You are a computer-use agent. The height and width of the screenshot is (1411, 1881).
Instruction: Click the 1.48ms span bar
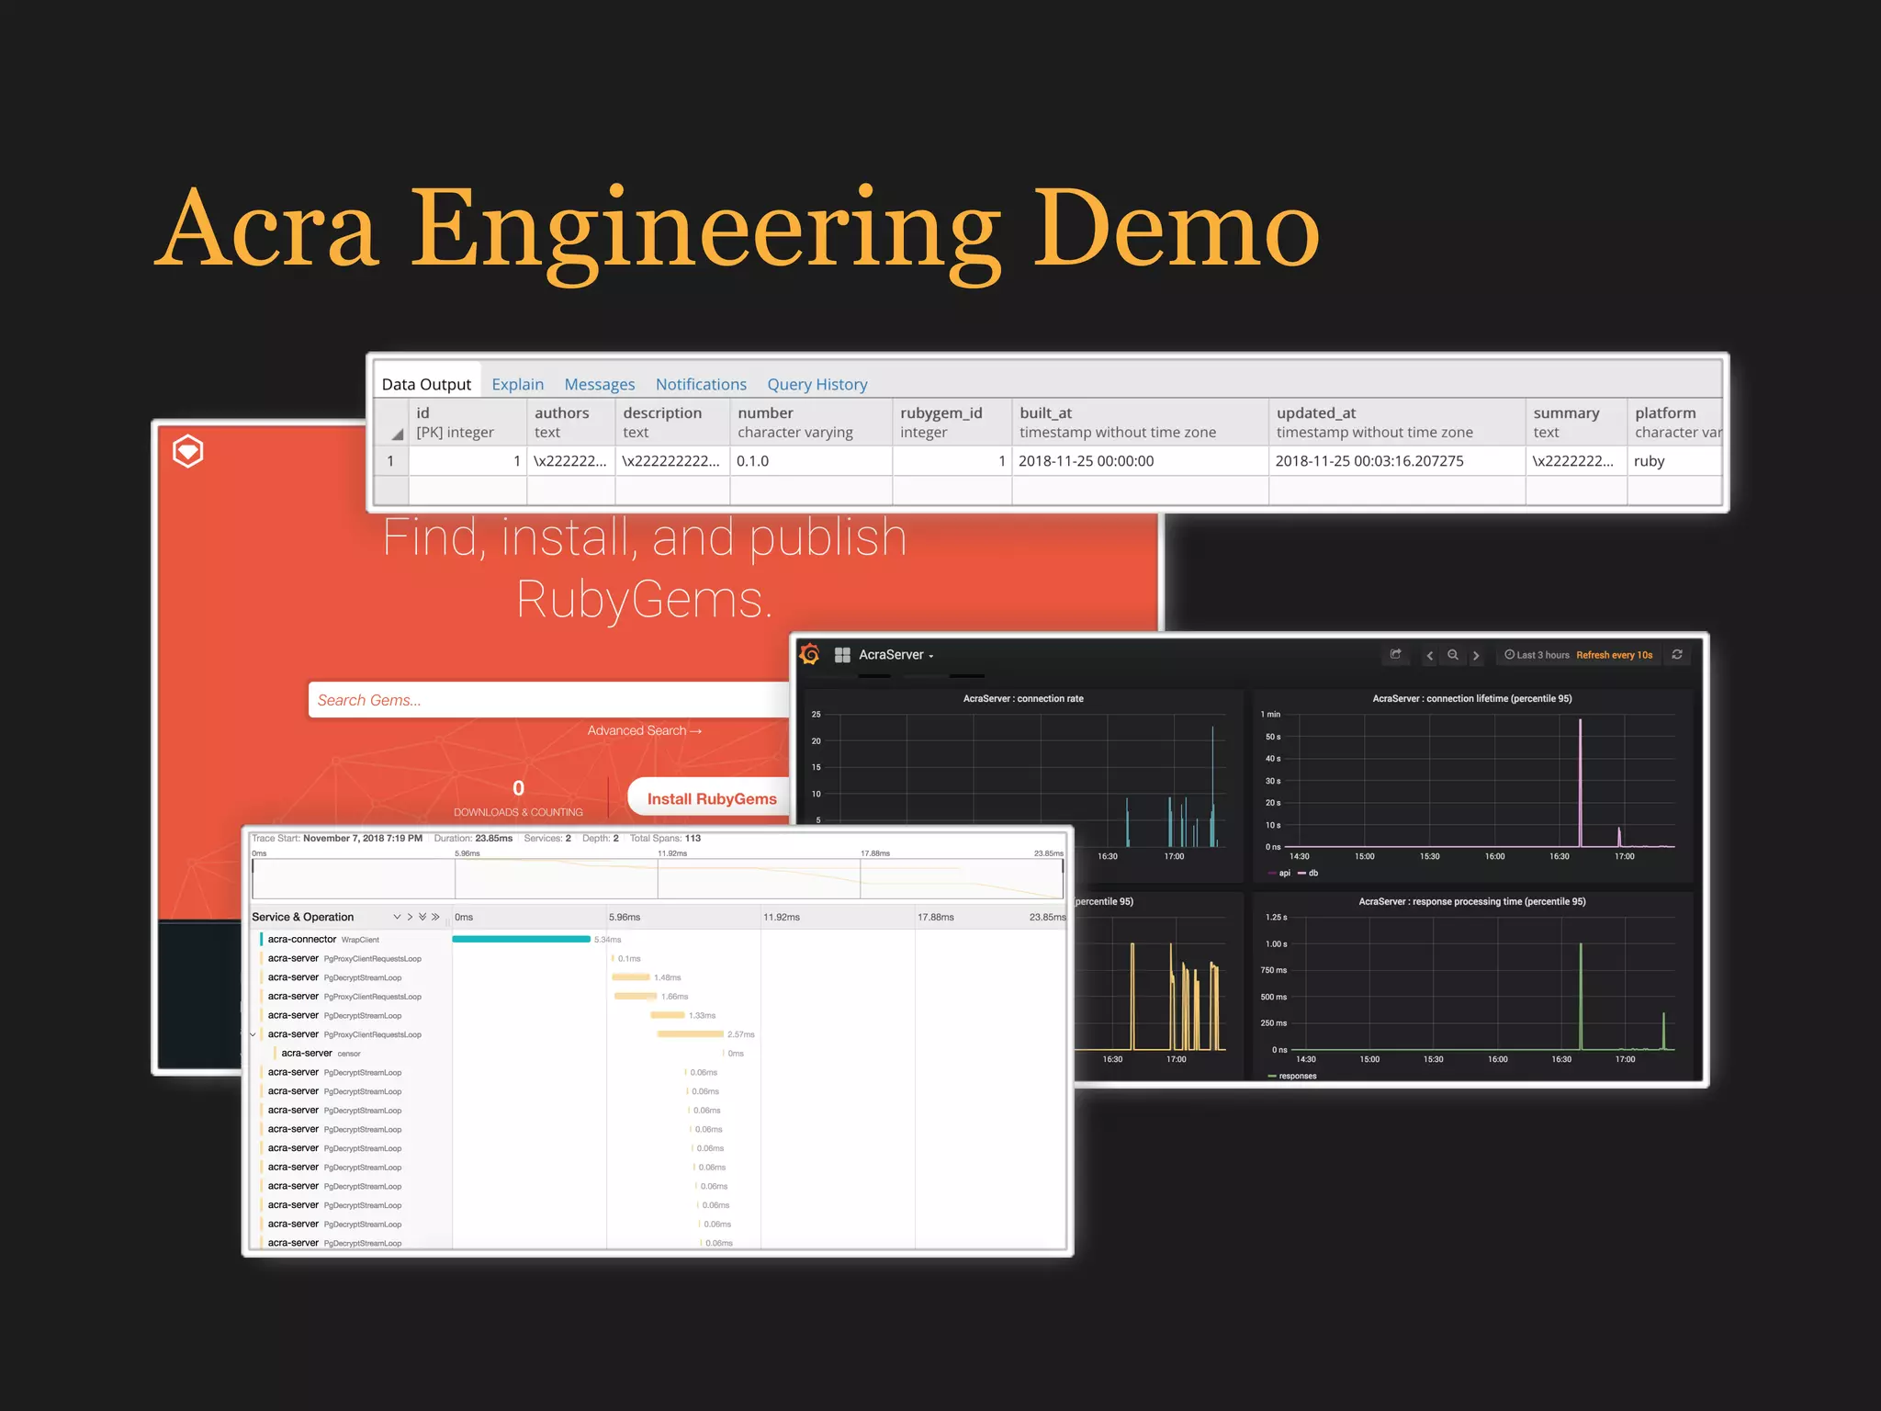631,977
